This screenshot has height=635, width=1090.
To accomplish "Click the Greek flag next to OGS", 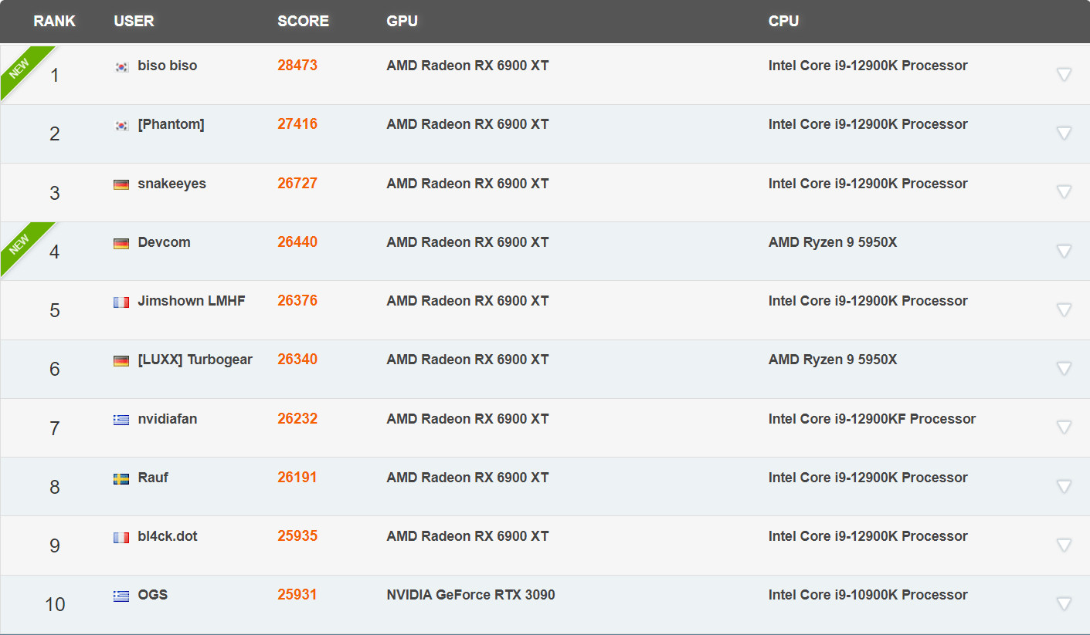I will tap(121, 595).
